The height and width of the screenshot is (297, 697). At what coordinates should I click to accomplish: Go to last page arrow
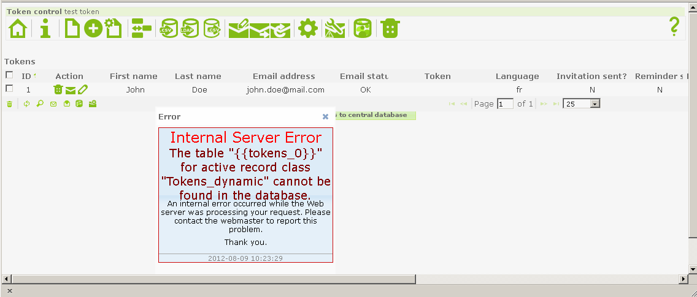(556, 104)
